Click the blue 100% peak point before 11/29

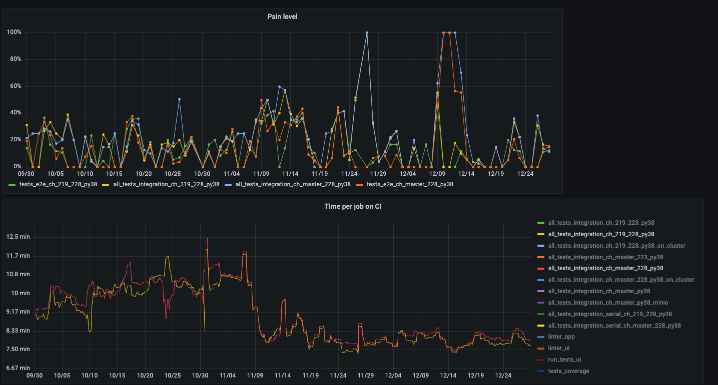tap(367, 33)
